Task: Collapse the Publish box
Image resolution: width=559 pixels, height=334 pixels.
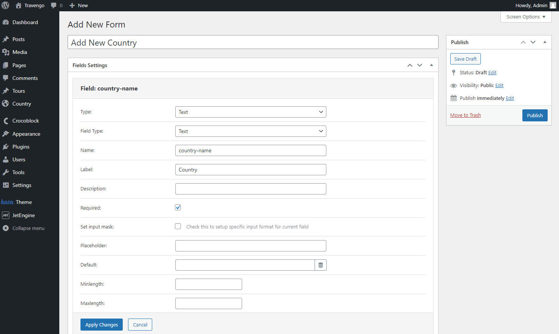Action: coord(545,42)
